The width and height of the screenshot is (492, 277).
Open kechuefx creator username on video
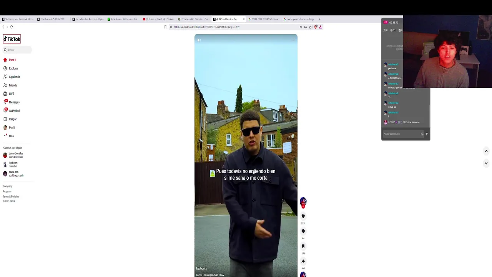[201, 269]
